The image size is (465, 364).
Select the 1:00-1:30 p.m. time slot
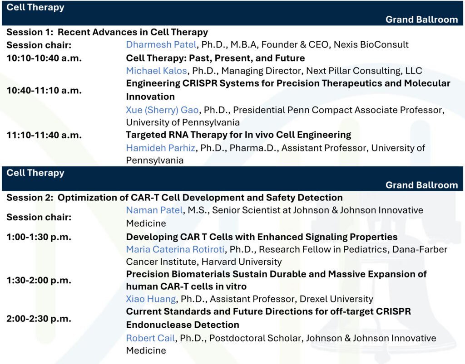coord(39,237)
